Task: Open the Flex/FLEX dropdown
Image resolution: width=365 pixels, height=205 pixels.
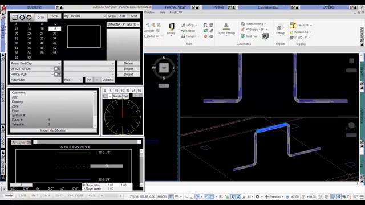Action: point(35,80)
